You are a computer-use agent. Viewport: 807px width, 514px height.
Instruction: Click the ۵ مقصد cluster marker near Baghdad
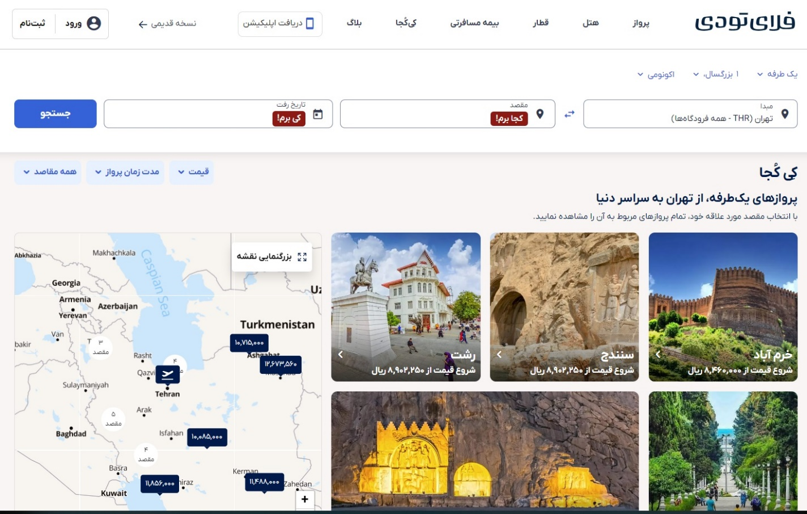coord(112,418)
